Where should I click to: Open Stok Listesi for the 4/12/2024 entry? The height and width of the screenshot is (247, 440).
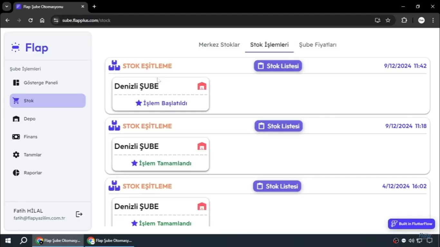(x=277, y=186)
